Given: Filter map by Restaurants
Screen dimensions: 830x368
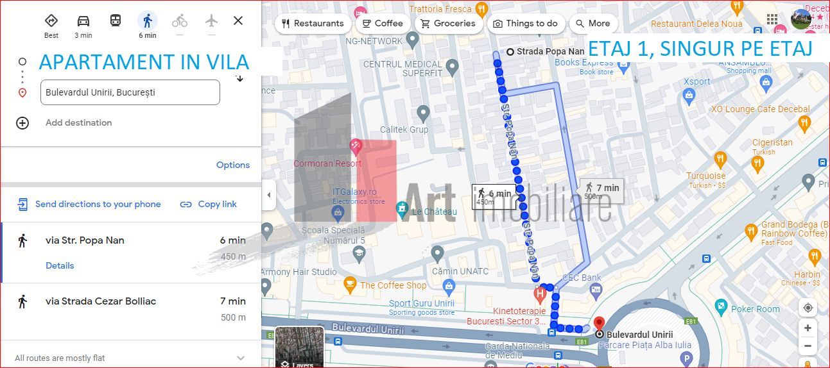Looking at the screenshot, I should click(x=313, y=24).
